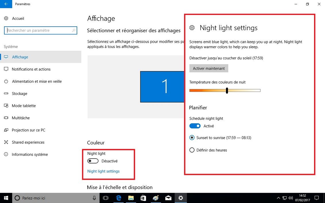Select the Définir des heures option

192,150
